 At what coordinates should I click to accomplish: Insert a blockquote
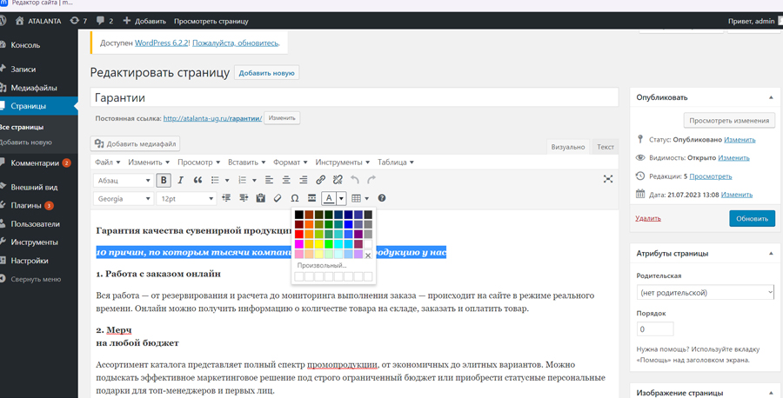click(x=197, y=180)
